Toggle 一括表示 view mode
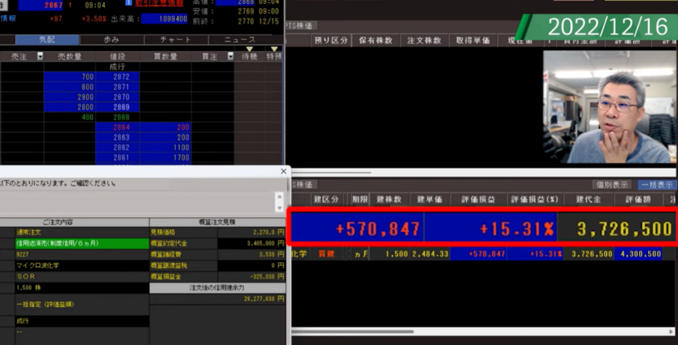 657,185
